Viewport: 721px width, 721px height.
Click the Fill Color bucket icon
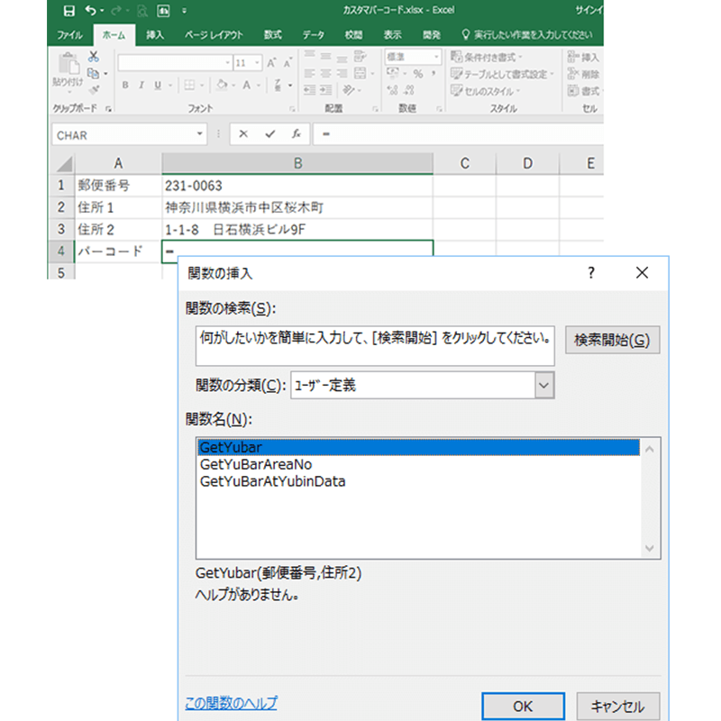tap(220, 85)
